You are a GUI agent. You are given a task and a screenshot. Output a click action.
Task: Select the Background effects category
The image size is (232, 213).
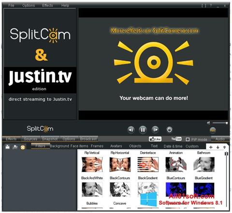[59, 146]
